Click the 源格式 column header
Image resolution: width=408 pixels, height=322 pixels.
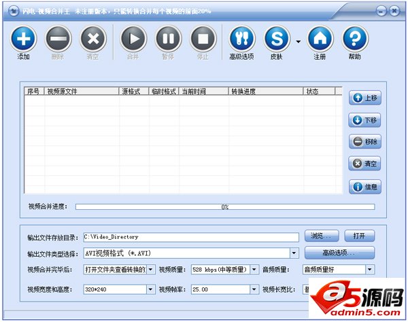(x=134, y=92)
